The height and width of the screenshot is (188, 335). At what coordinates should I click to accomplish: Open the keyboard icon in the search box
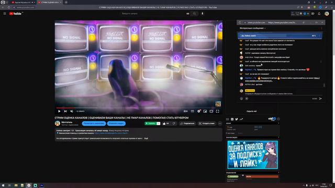[x=188, y=14]
